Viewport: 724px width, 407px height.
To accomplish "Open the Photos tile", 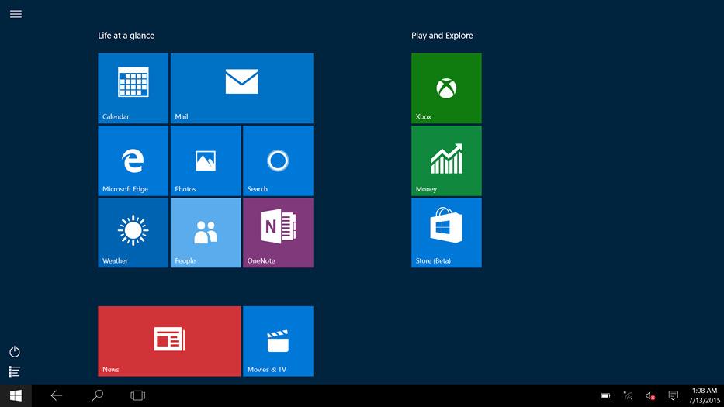I will pyautogui.click(x=206, y=160).
